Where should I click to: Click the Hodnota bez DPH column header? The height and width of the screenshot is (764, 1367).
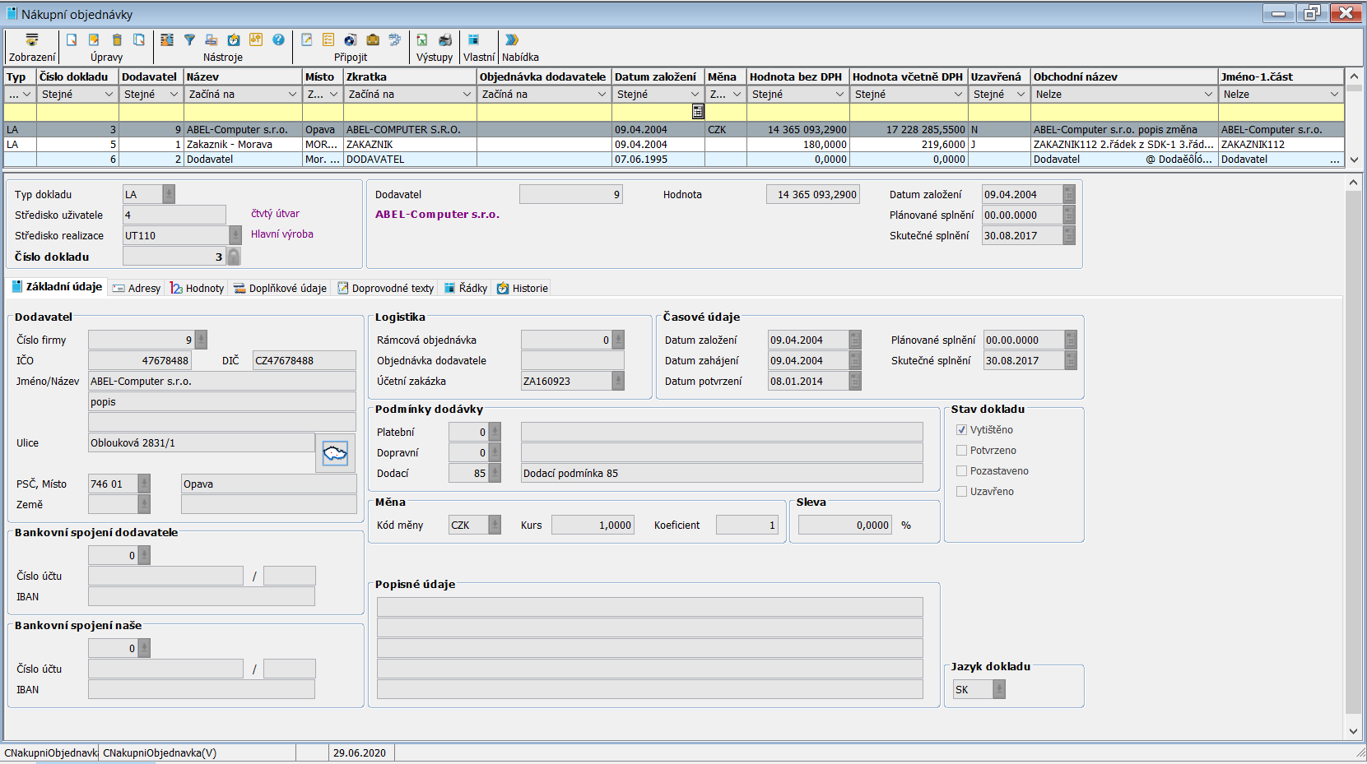click(x=797, y=76)
